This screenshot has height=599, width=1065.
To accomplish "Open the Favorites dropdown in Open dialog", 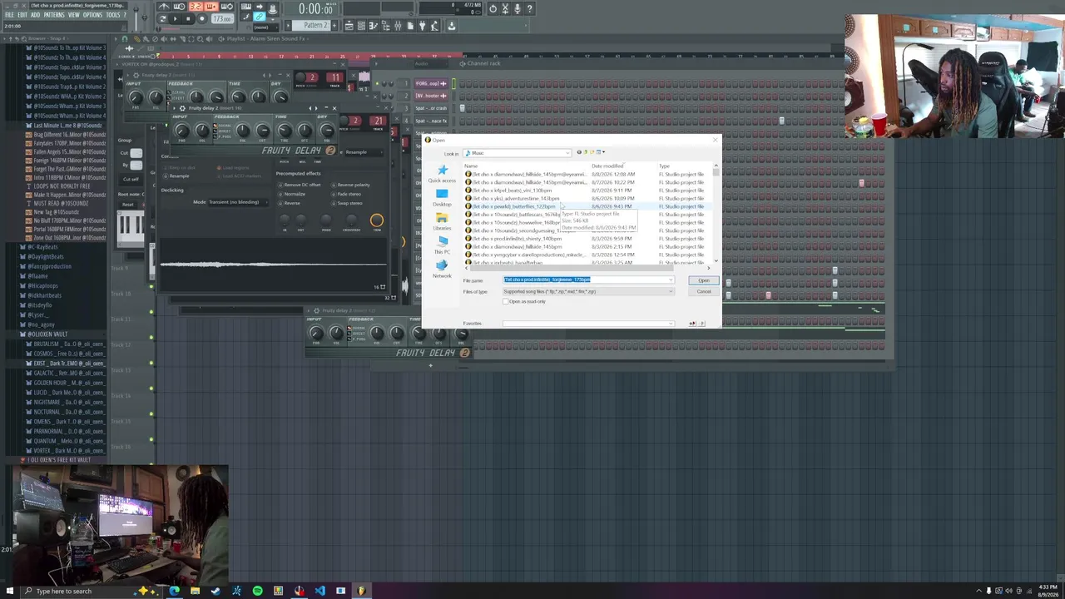I will 587,324.
